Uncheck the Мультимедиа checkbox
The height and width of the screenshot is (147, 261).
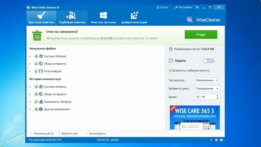point(36,71)
